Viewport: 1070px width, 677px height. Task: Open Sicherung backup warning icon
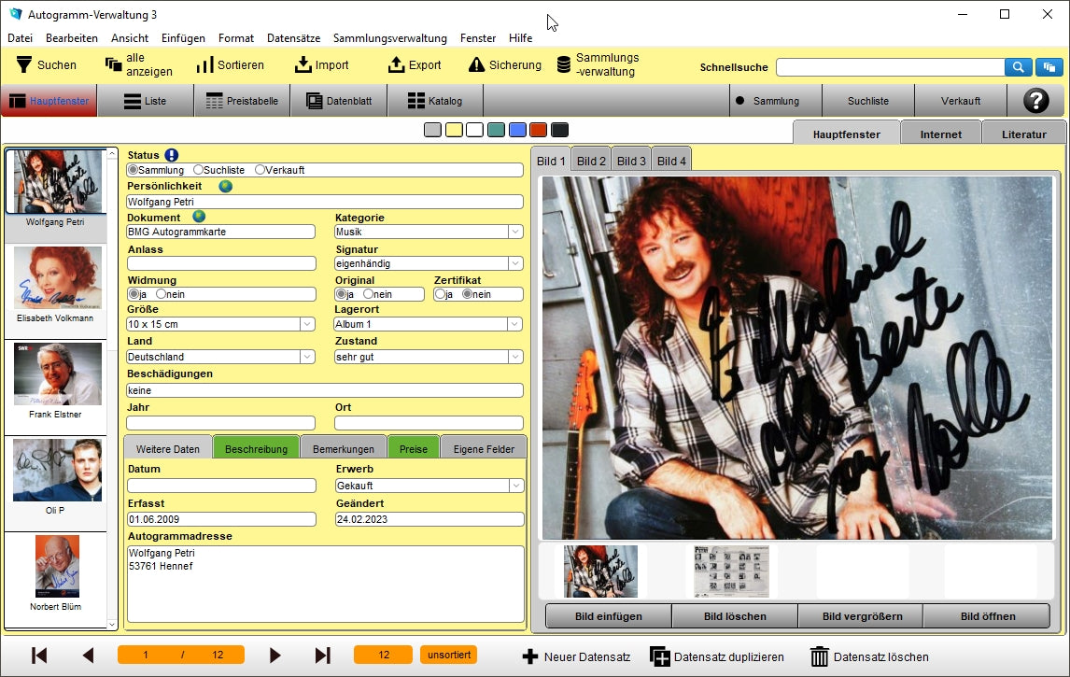[x=476, y=64]
